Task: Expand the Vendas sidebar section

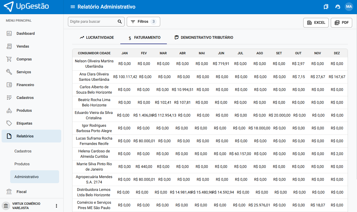Action: coord(23,46)
